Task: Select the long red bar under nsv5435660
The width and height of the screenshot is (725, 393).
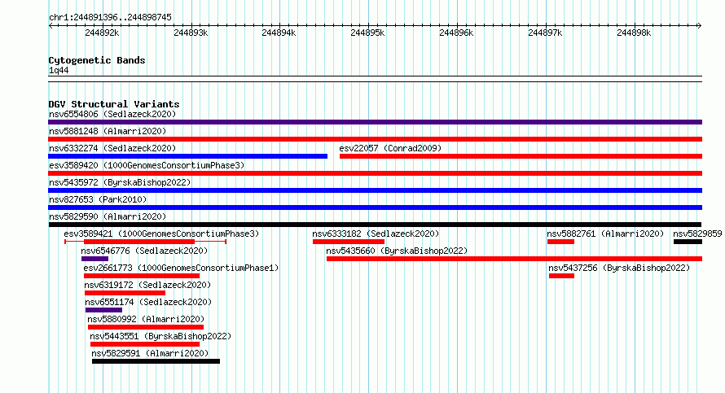Action: point(514,259)
